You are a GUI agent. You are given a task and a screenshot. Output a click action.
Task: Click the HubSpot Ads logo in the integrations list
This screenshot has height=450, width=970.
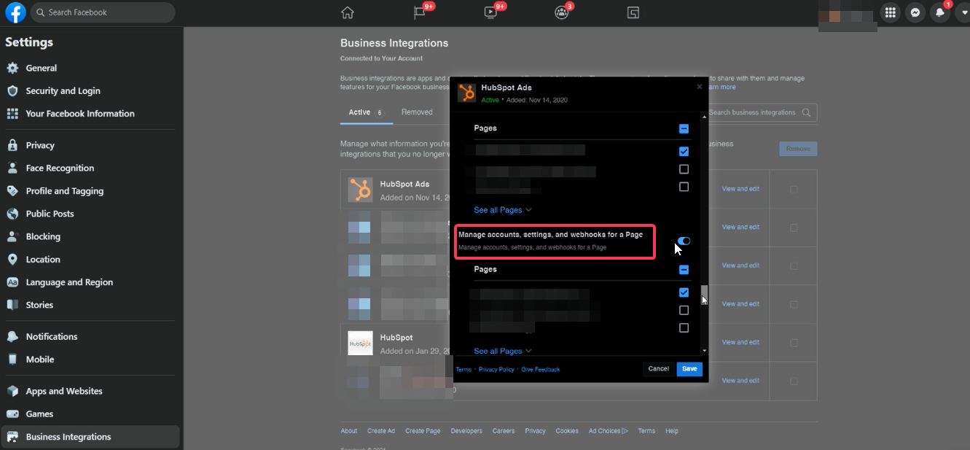coord(360,190)
